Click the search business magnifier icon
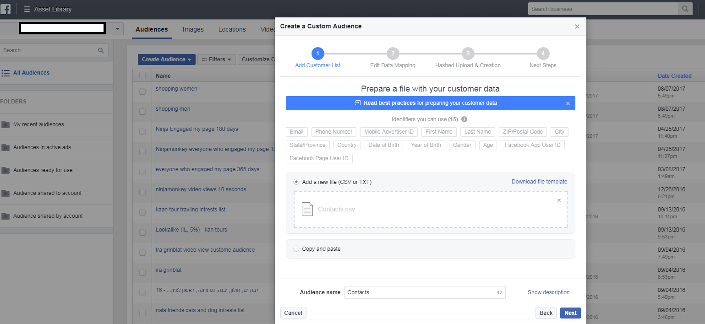Screen dimensions: 705x324 coord(685,9)
